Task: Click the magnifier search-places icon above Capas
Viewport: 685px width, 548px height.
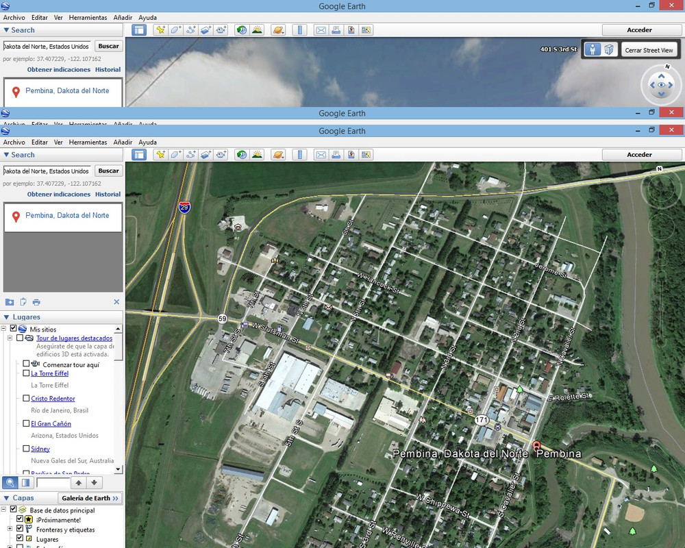Action: click(10, 483)
